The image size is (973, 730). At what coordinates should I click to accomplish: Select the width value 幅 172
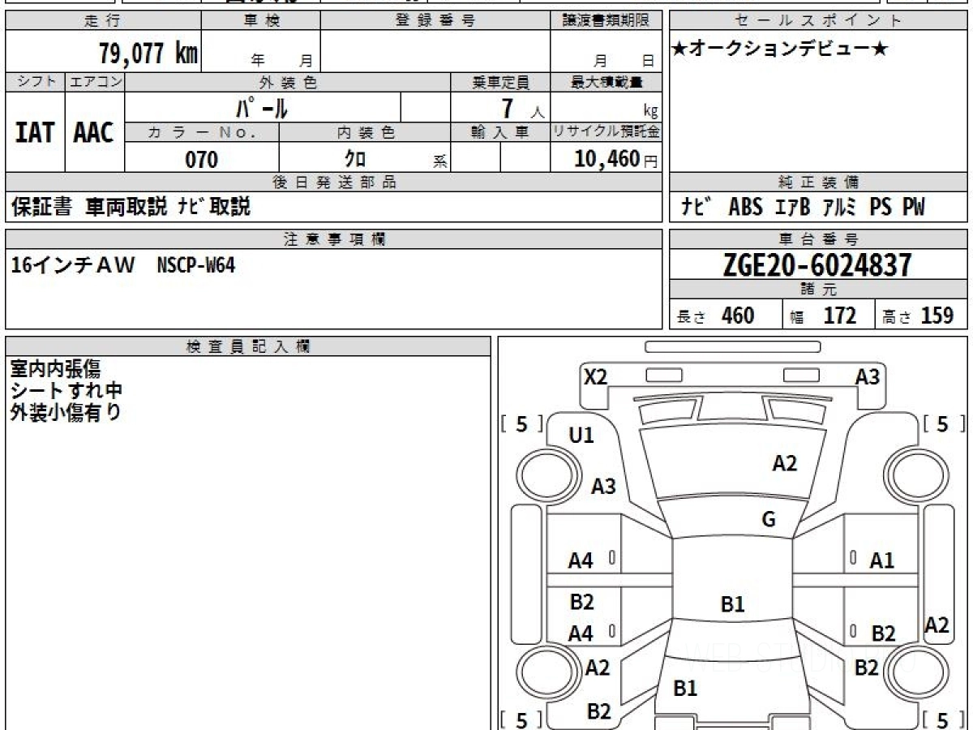click(824, 316)
